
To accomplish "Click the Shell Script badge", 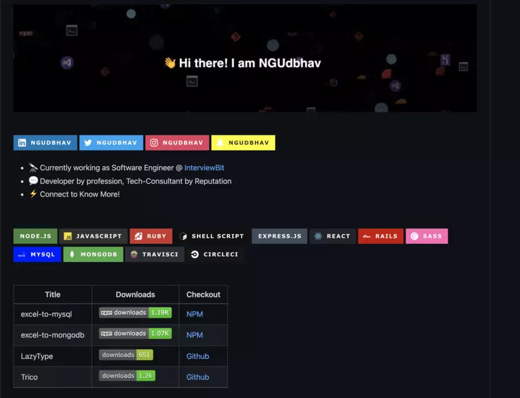I will tap(212, 236).
